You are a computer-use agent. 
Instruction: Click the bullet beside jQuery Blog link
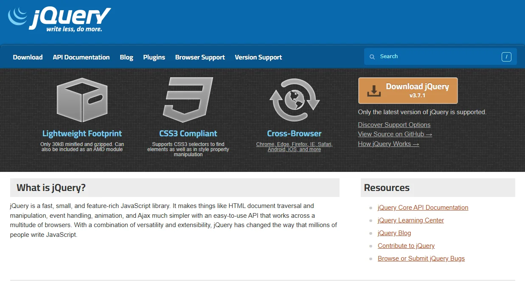370,234
